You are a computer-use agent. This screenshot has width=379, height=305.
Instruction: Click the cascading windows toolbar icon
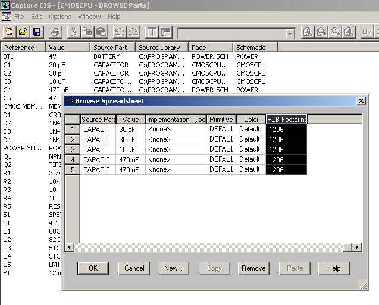coord(166,32)
